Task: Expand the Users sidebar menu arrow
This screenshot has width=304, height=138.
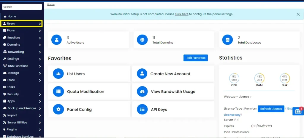Action: tap(40, 24)
